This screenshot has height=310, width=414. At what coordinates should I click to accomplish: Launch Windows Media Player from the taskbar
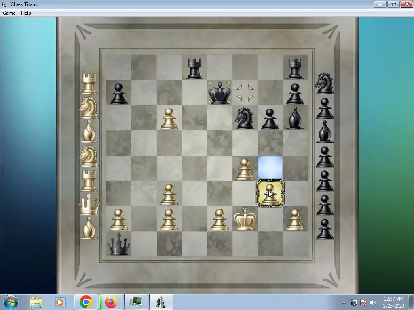[x=60, y=302]
